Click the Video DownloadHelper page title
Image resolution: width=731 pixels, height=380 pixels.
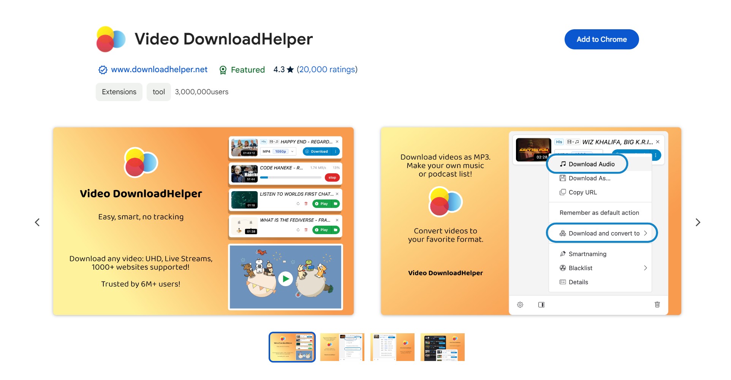point(224,39)
